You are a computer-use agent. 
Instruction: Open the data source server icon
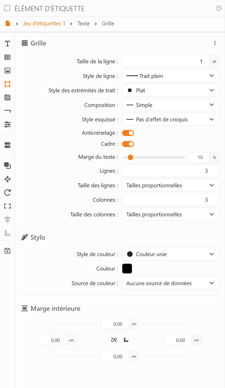[8, 145]
